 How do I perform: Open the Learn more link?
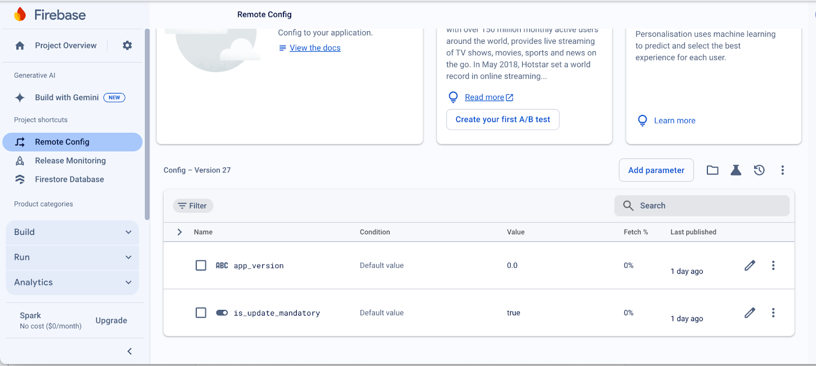pos(675,120)
